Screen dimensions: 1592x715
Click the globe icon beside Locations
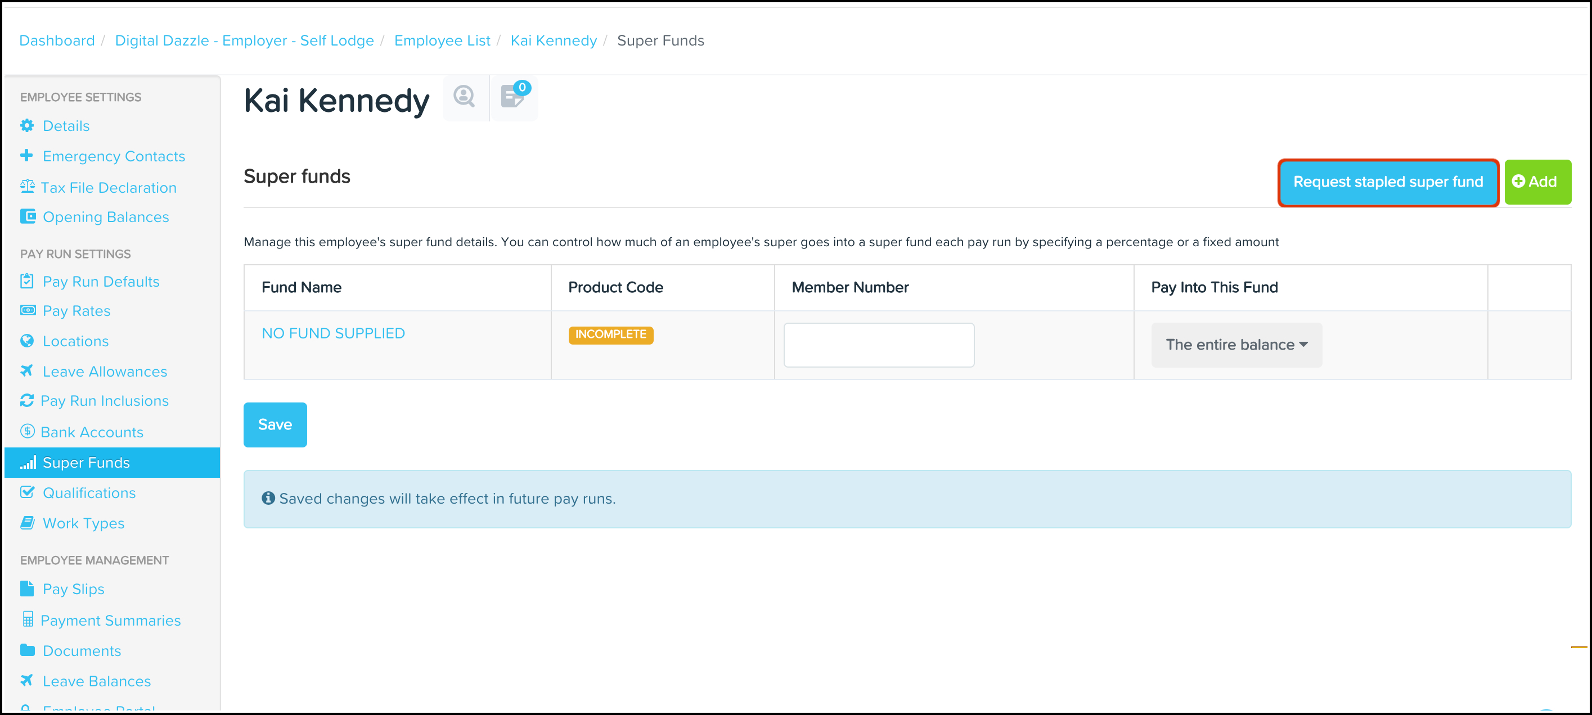27,341
